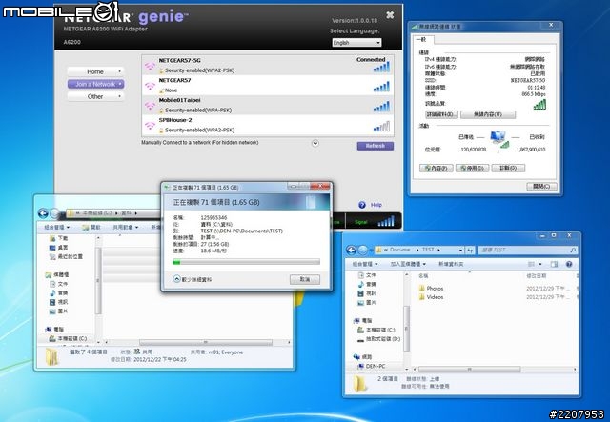Click horizontal scrollbar in TEST window
This screenshot has height=422, width=610.
(x=469, y=369)
